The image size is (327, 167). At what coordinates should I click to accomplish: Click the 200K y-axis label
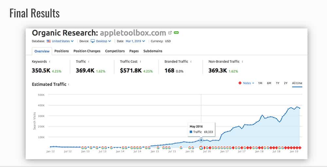coord(41,127)
